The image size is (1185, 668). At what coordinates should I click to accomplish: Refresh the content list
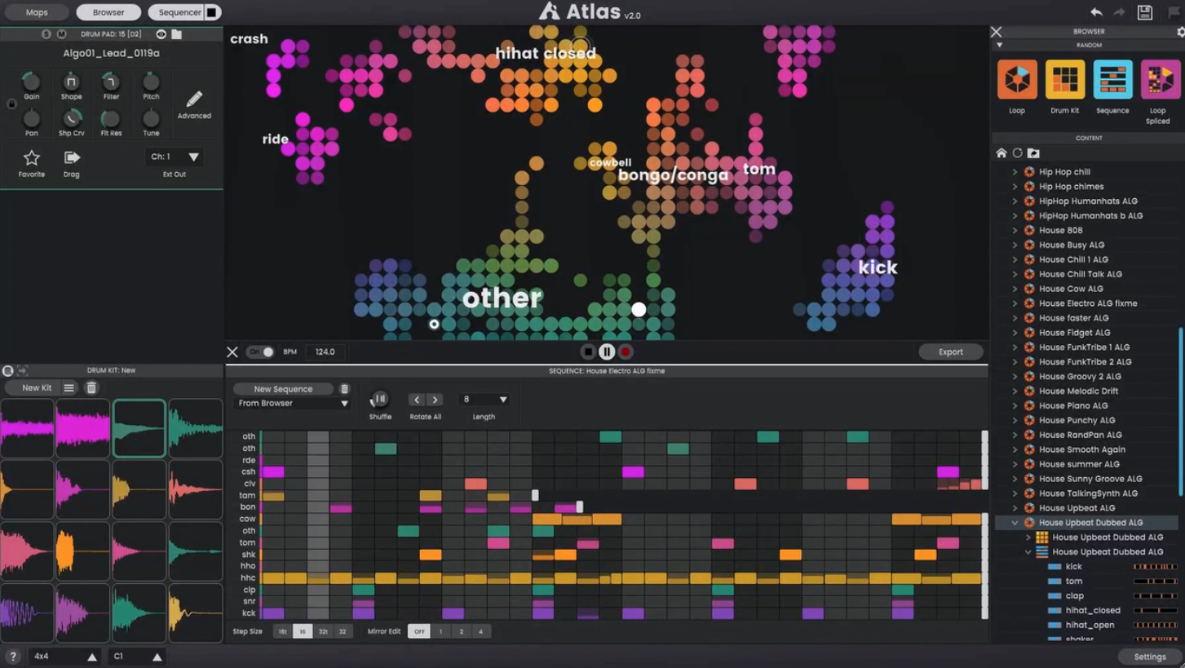(1017, 153)
